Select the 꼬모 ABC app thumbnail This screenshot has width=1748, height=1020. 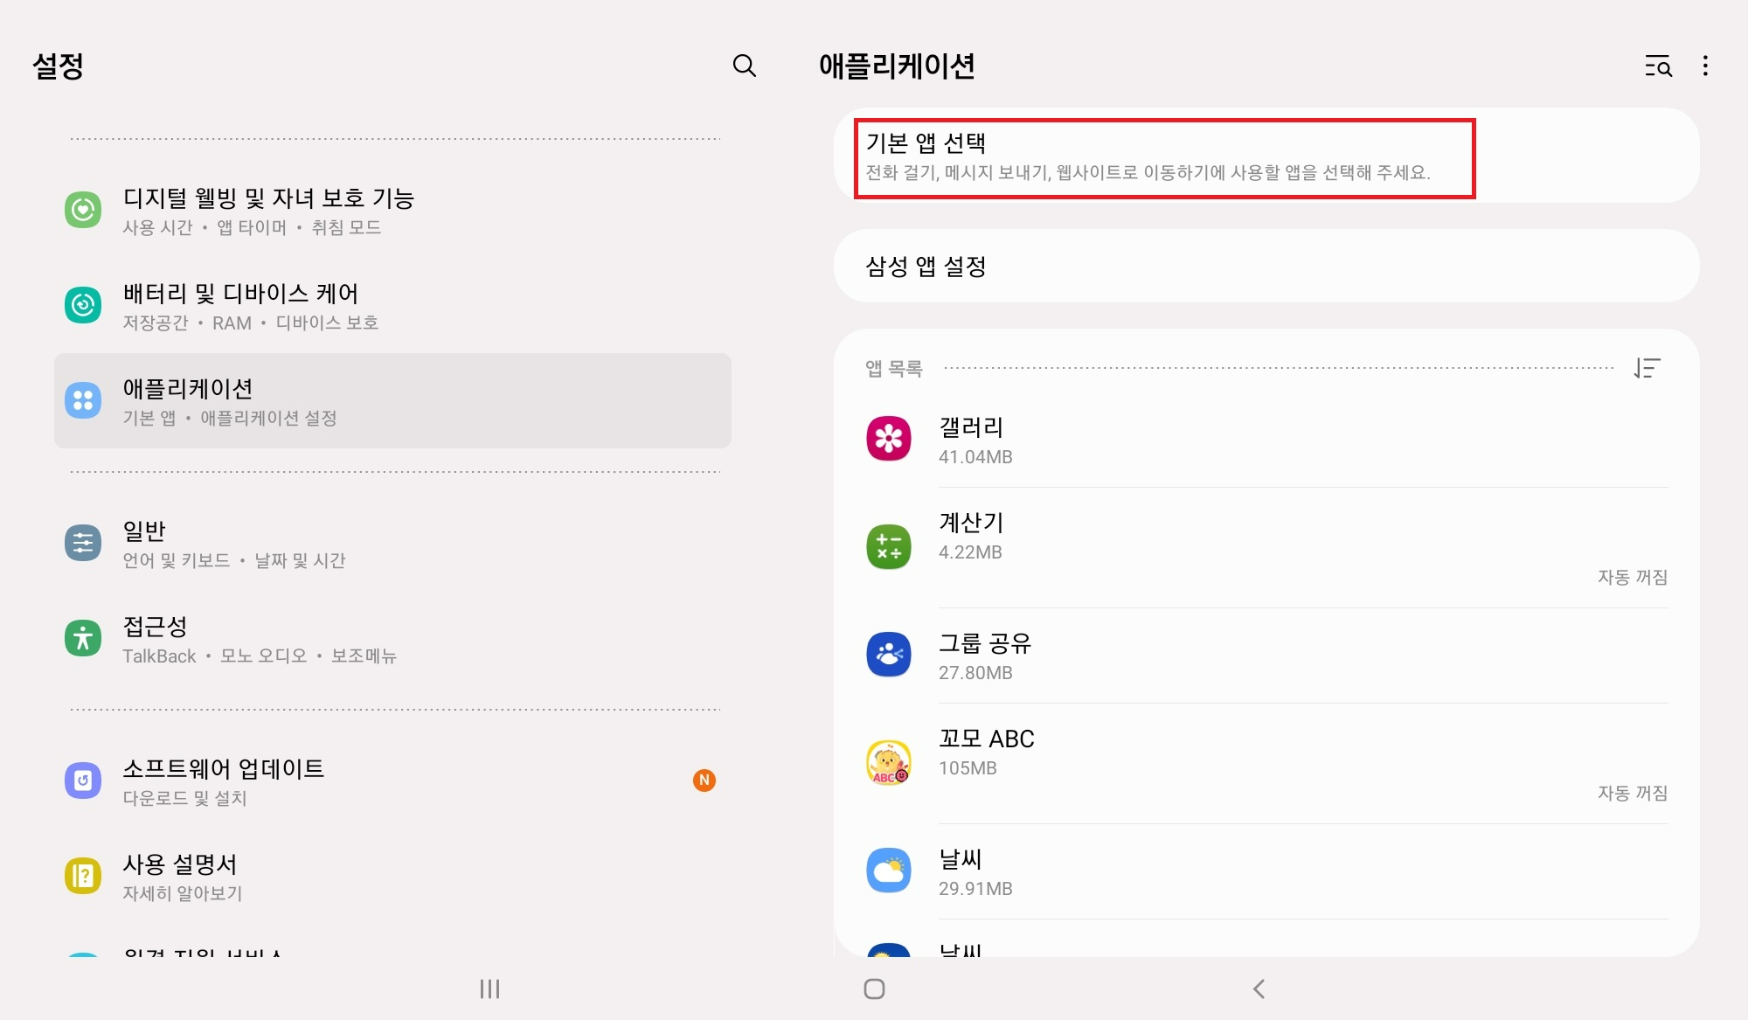point(888,763)
